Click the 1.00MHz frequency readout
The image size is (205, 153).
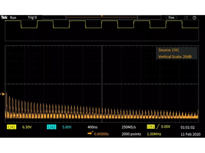[154, 134]
